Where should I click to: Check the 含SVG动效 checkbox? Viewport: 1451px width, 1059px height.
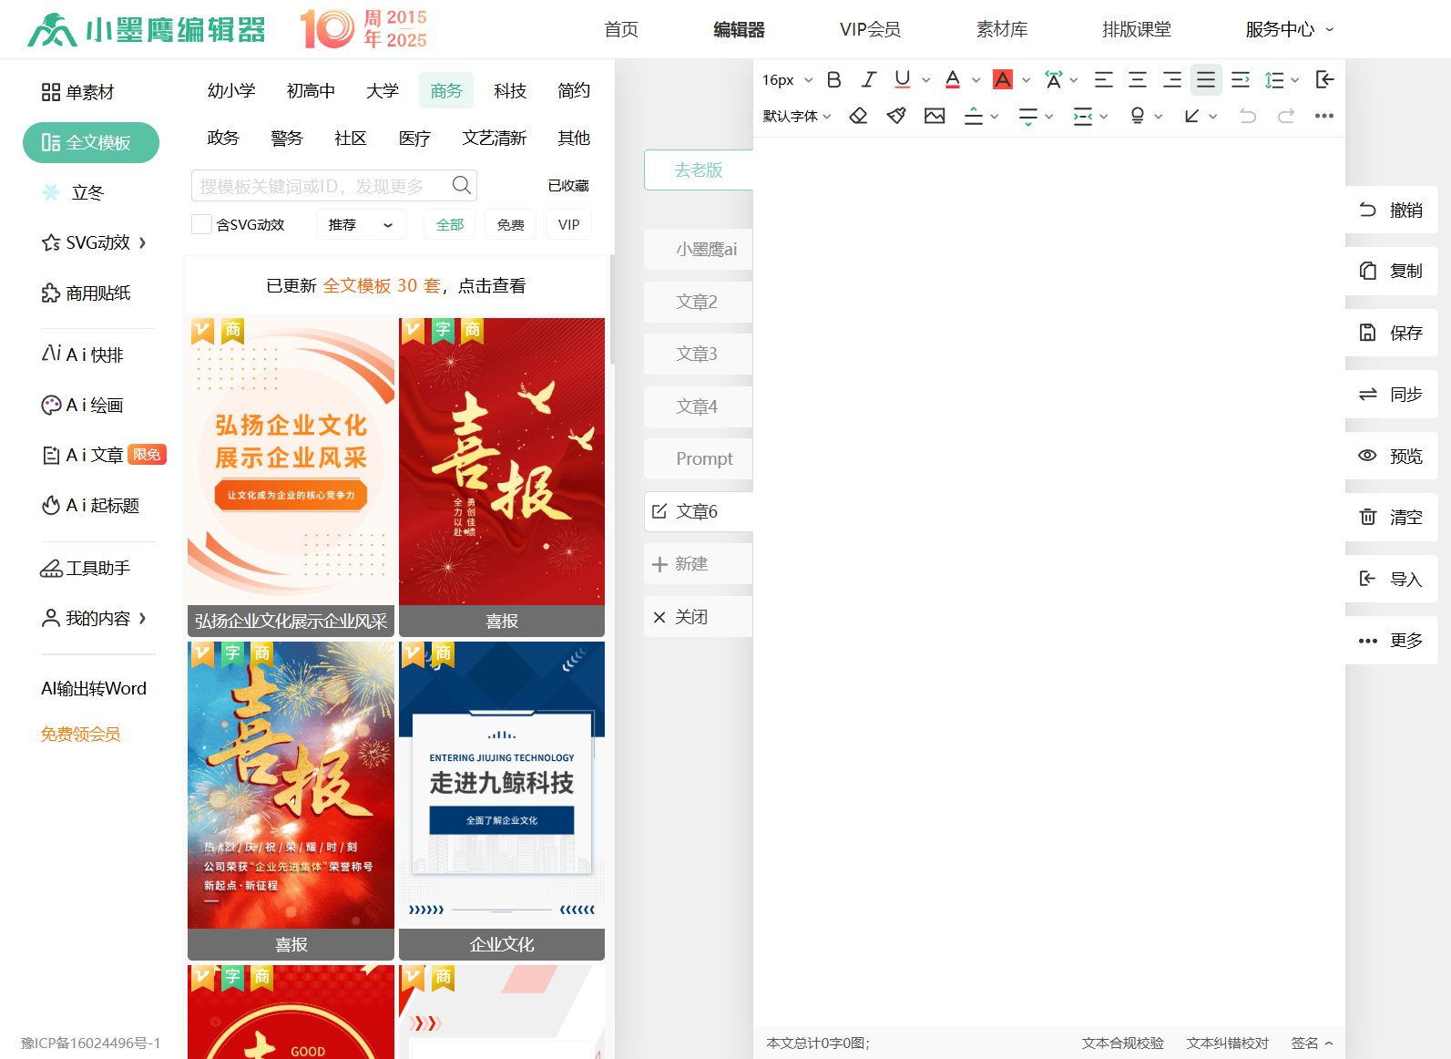point(202,224)
